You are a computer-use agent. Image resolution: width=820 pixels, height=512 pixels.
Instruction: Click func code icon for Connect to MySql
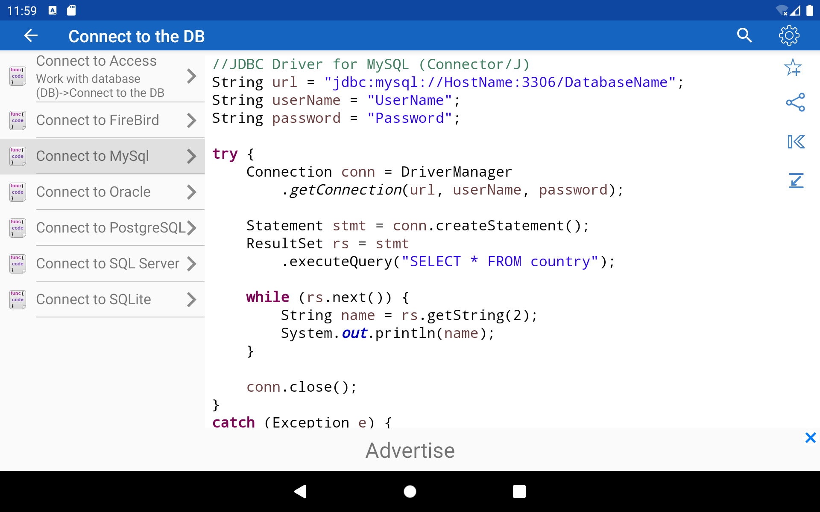18,157
